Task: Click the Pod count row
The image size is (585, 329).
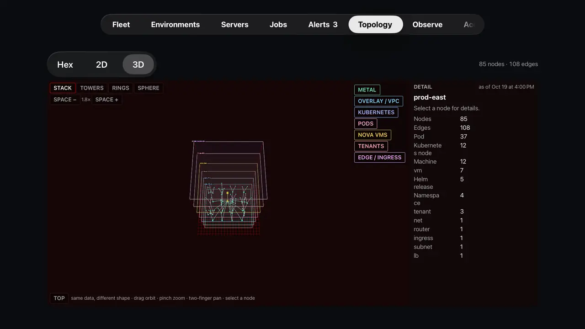Action: (474, 137)
